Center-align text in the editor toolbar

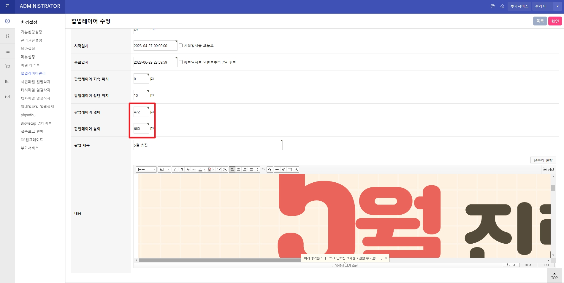(x=238, y=169)
